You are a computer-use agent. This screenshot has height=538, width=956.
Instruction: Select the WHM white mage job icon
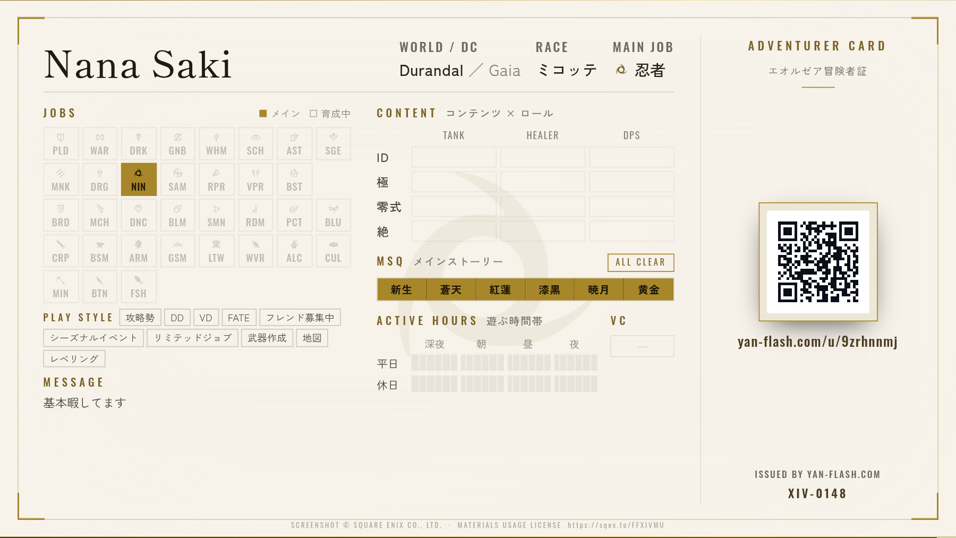pos(217,144)
